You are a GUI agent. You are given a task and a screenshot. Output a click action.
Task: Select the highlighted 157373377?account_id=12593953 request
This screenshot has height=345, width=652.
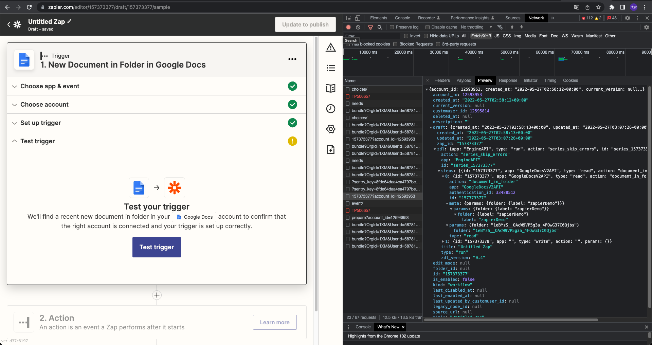tap(383, 196)
